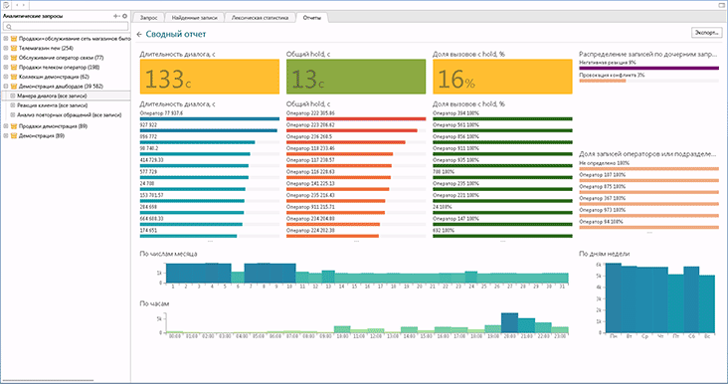The image size is (728, 384).
Task: Select Манера диалога (все записи) query
Action: pyautogui.click(x=52, y=96)
